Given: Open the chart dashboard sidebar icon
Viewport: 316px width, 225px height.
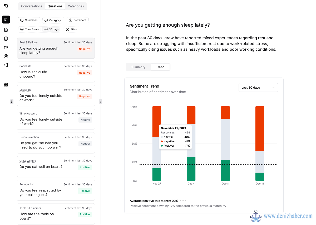Looking at the screenshot, I should [x=6, y=20].
